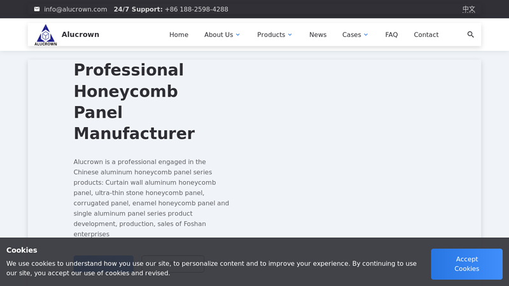Click the Accept Cookies button
Viewport: 509px width, 286px height.
click(466, 264)
